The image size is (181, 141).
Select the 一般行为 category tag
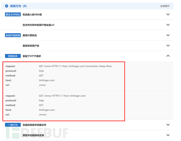[13, 125]
